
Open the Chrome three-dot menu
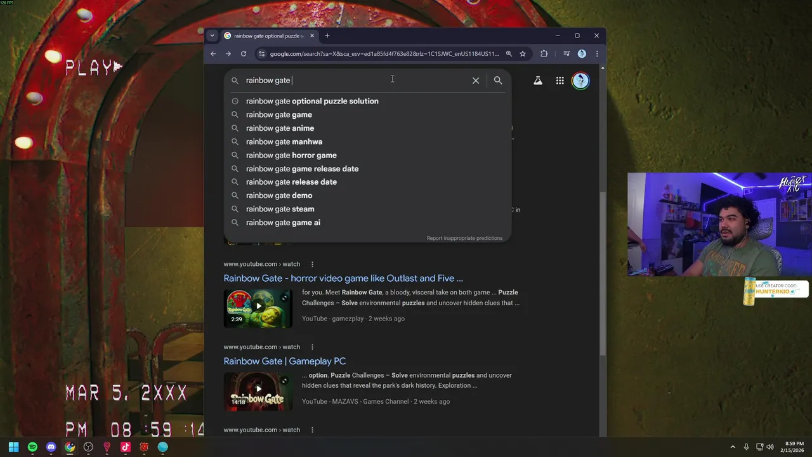(597, 54)
